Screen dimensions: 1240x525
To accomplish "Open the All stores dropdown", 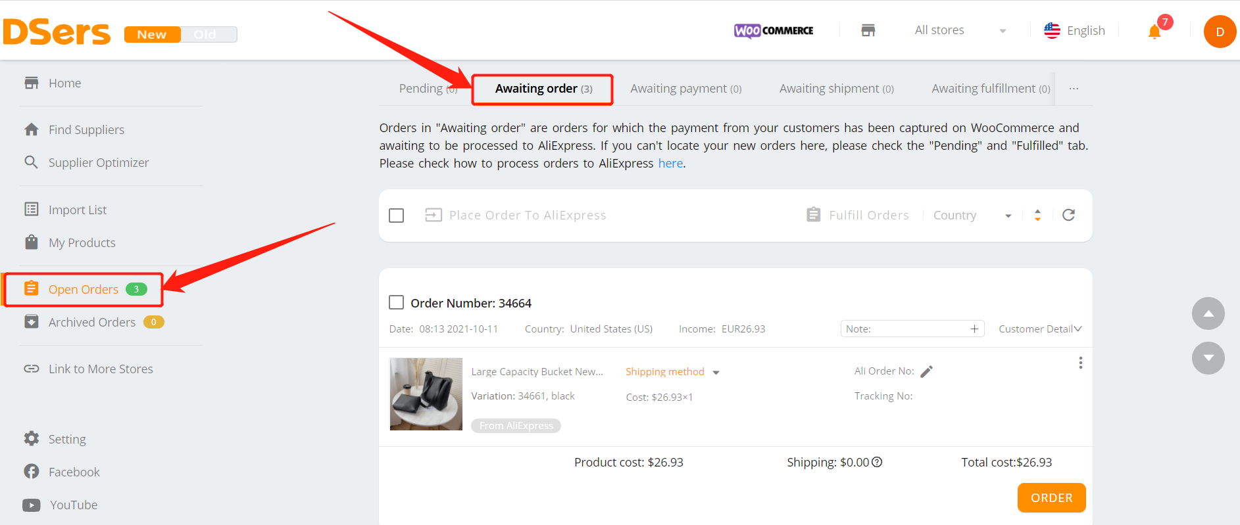I will [x=960, y=30].
